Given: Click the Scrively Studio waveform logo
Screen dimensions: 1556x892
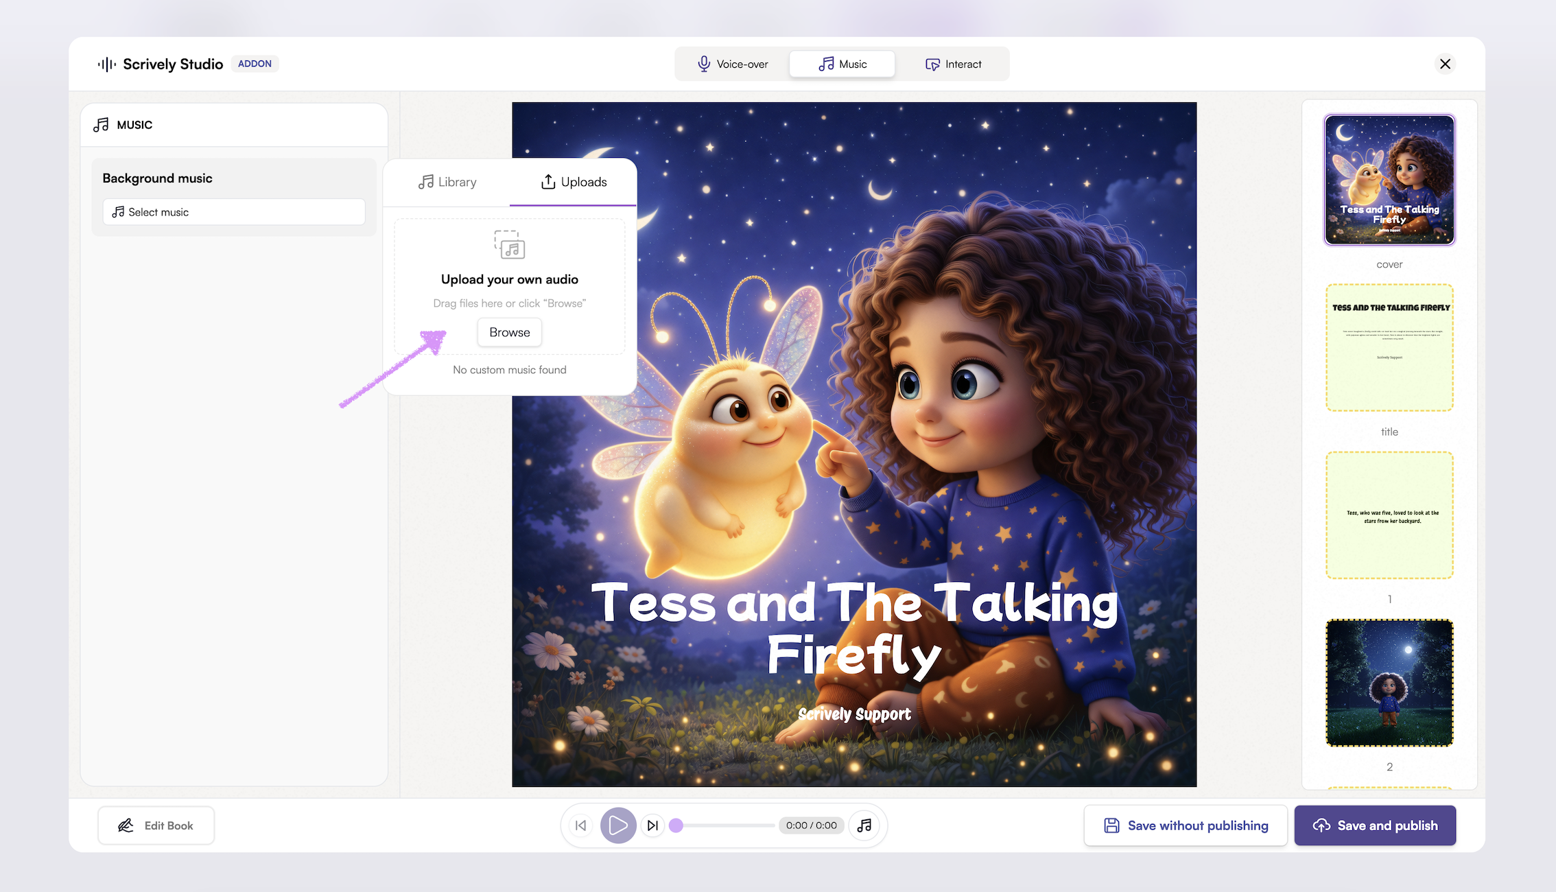Looking at the screenshot, I should [107, 64].
